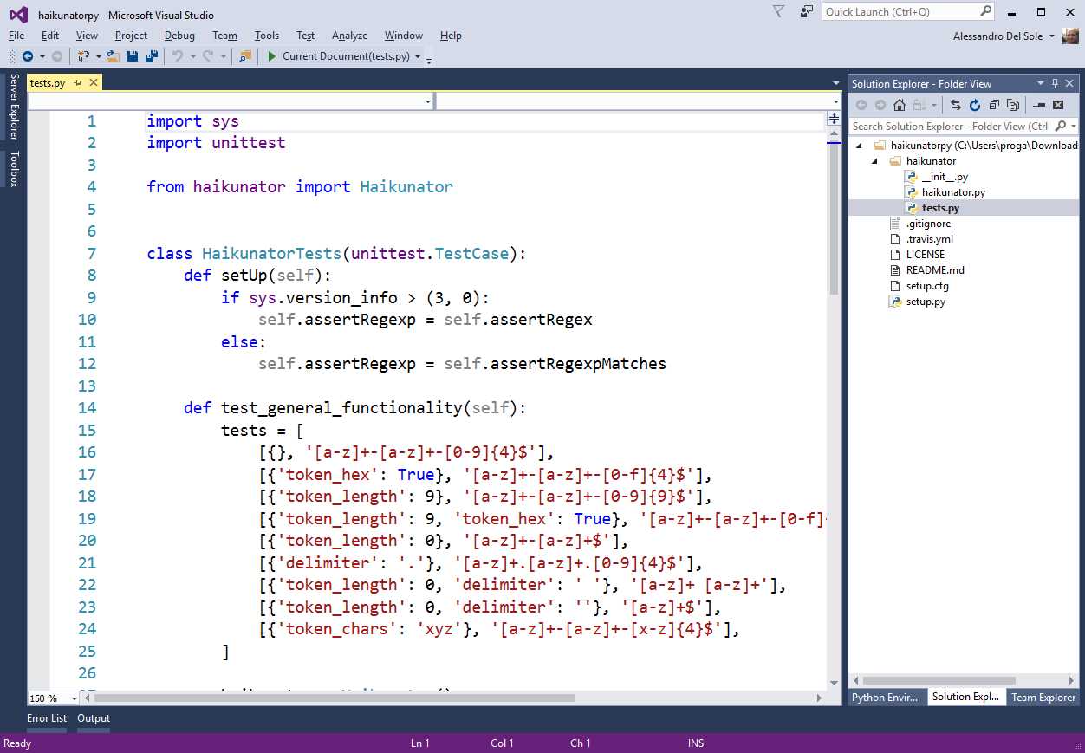Collapse the haikunator folder in Solution Explorer
Screen dimensions: 1085x753
pos(874,160)
